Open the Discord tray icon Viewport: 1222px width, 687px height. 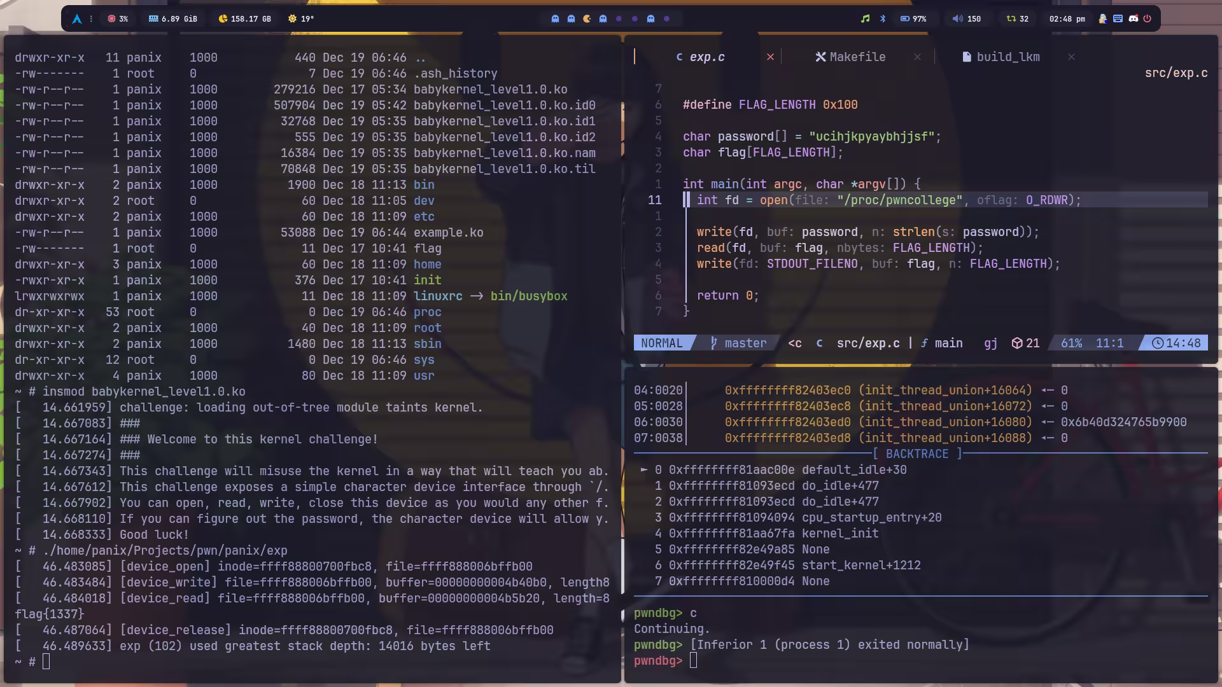pyautogui.click(x=1134, y=19)
